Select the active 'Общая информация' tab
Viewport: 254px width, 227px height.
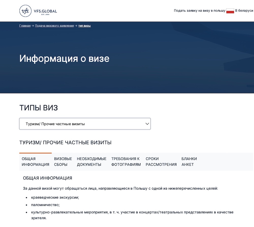click(35, 161)
